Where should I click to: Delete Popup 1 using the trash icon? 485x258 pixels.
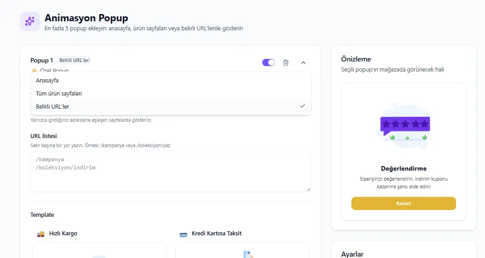click(x=286, y=62)
